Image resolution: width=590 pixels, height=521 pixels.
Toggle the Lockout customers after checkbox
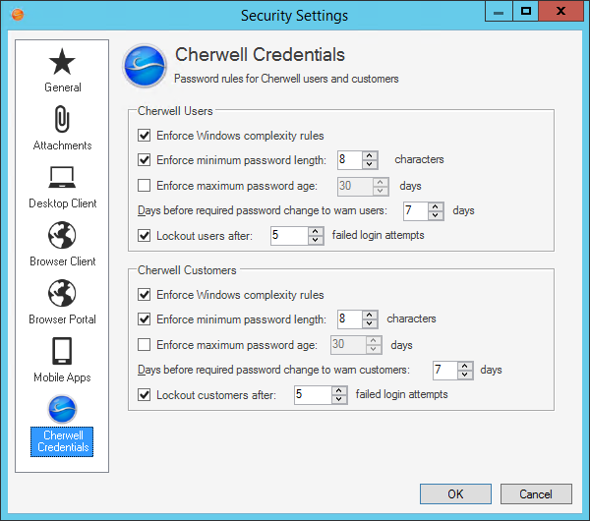click(145, 395)
